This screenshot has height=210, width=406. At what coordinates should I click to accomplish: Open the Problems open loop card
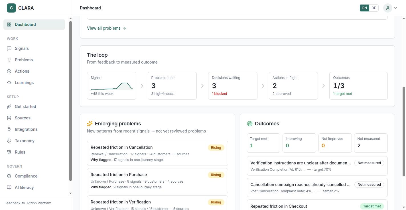(x=172, y=86)
